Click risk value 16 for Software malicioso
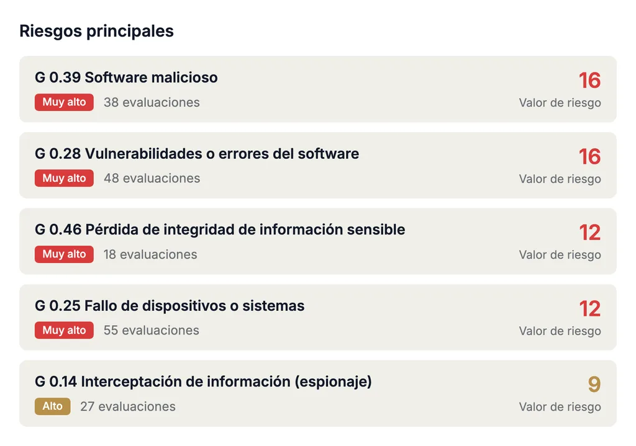This screenshot has height=446, width=636. [x=590, y=80]
